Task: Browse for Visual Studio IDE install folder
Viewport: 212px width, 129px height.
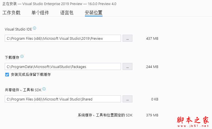Action: click(x=127, y=38)
